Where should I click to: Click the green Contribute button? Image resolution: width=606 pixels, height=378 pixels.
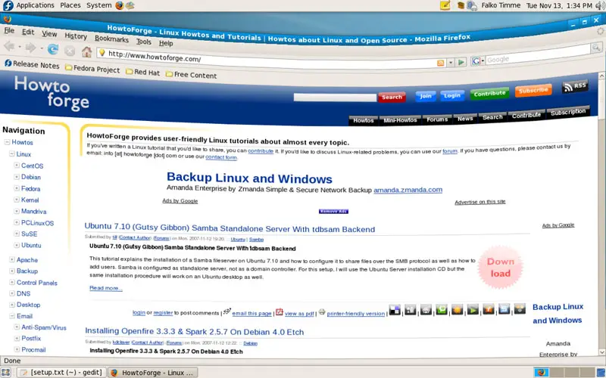[489, 93]
